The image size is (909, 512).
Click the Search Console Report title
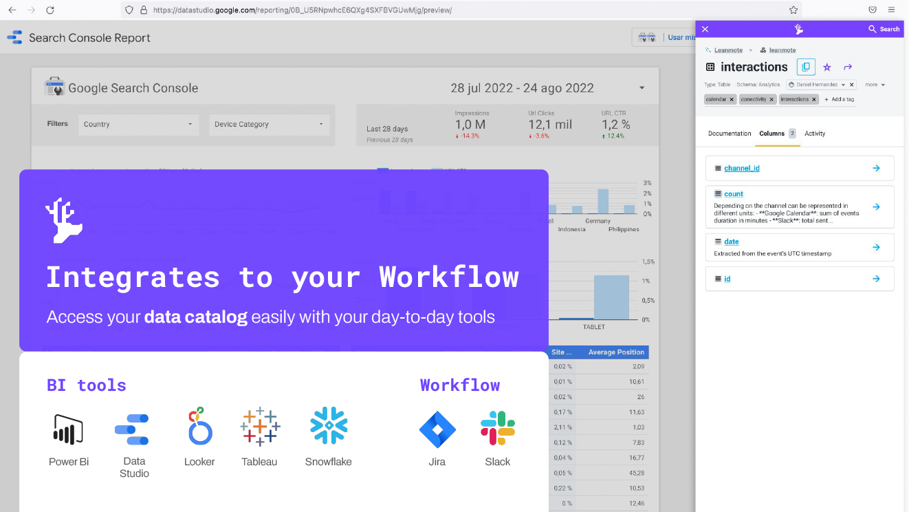[89, 38]
